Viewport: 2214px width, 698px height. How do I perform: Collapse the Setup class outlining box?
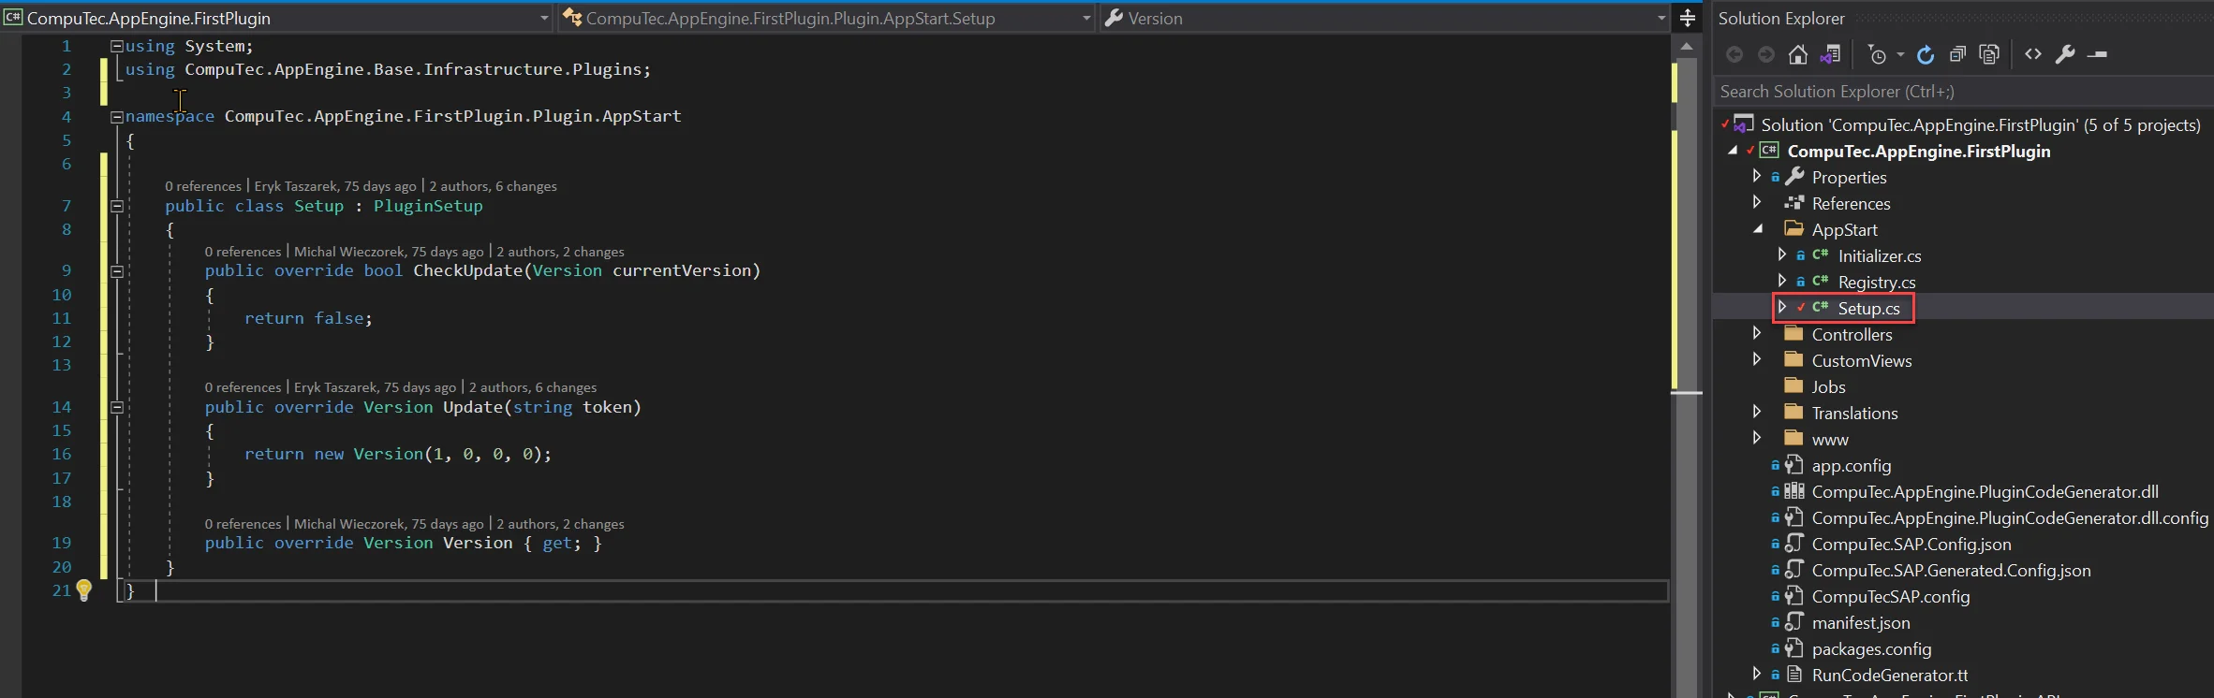point(117,206)
